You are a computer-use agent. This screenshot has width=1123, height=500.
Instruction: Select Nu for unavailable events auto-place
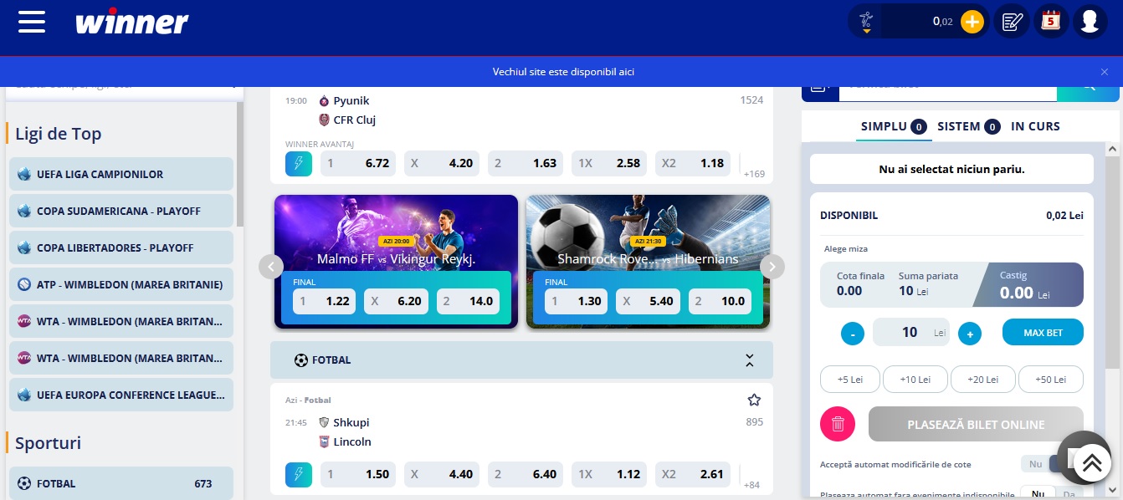point(1038,494)
